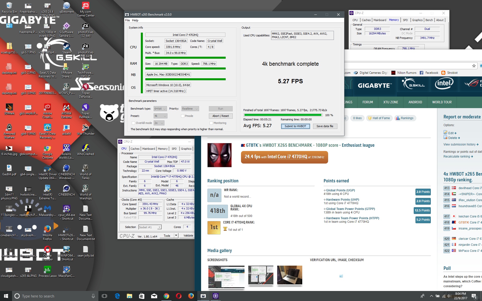Click Hall of Fame button
The width and height of the screenshot is (482, 301).
[x=379, y=118]
